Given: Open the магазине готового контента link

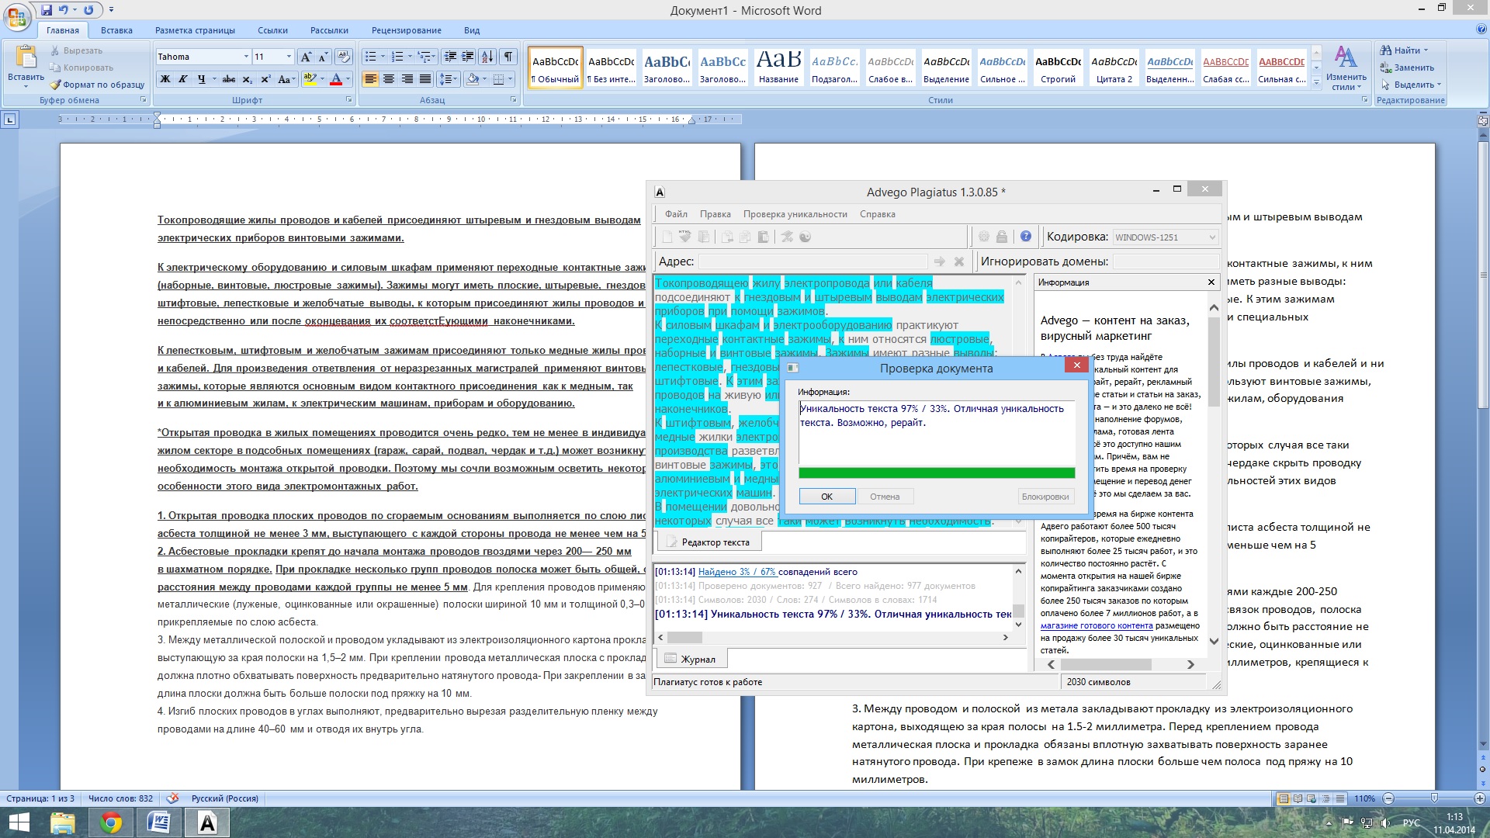Looking at the screenshot, I should point(1096,625).
